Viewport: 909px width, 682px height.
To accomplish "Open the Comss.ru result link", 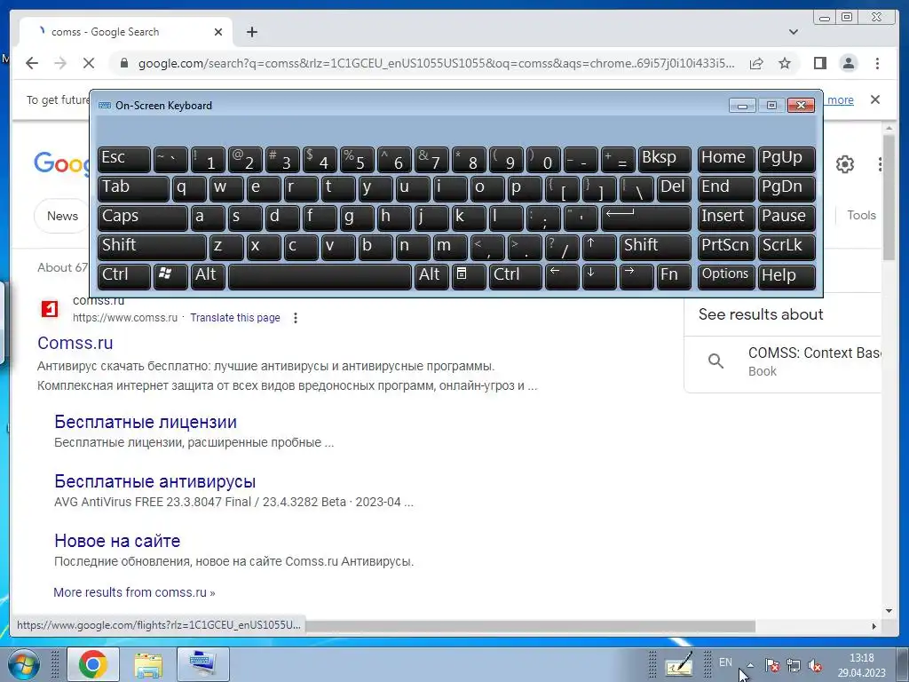I will (75, 343).
